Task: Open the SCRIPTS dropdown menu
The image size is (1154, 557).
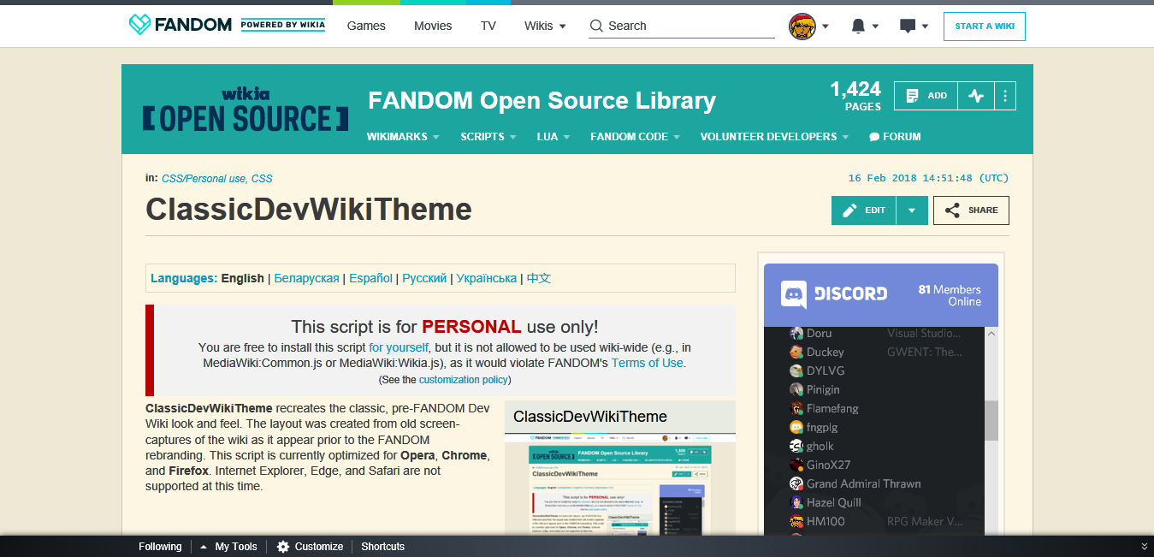Action: (x=487, y=136)
